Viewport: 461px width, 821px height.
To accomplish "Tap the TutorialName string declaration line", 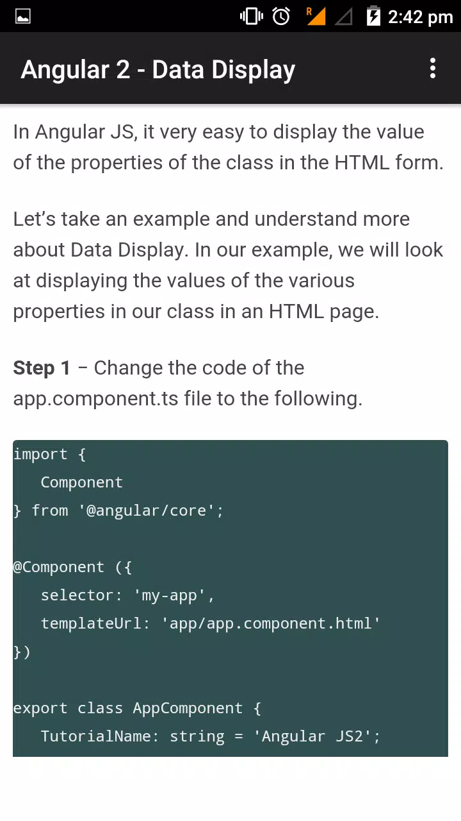I will [x=211, y=736].
